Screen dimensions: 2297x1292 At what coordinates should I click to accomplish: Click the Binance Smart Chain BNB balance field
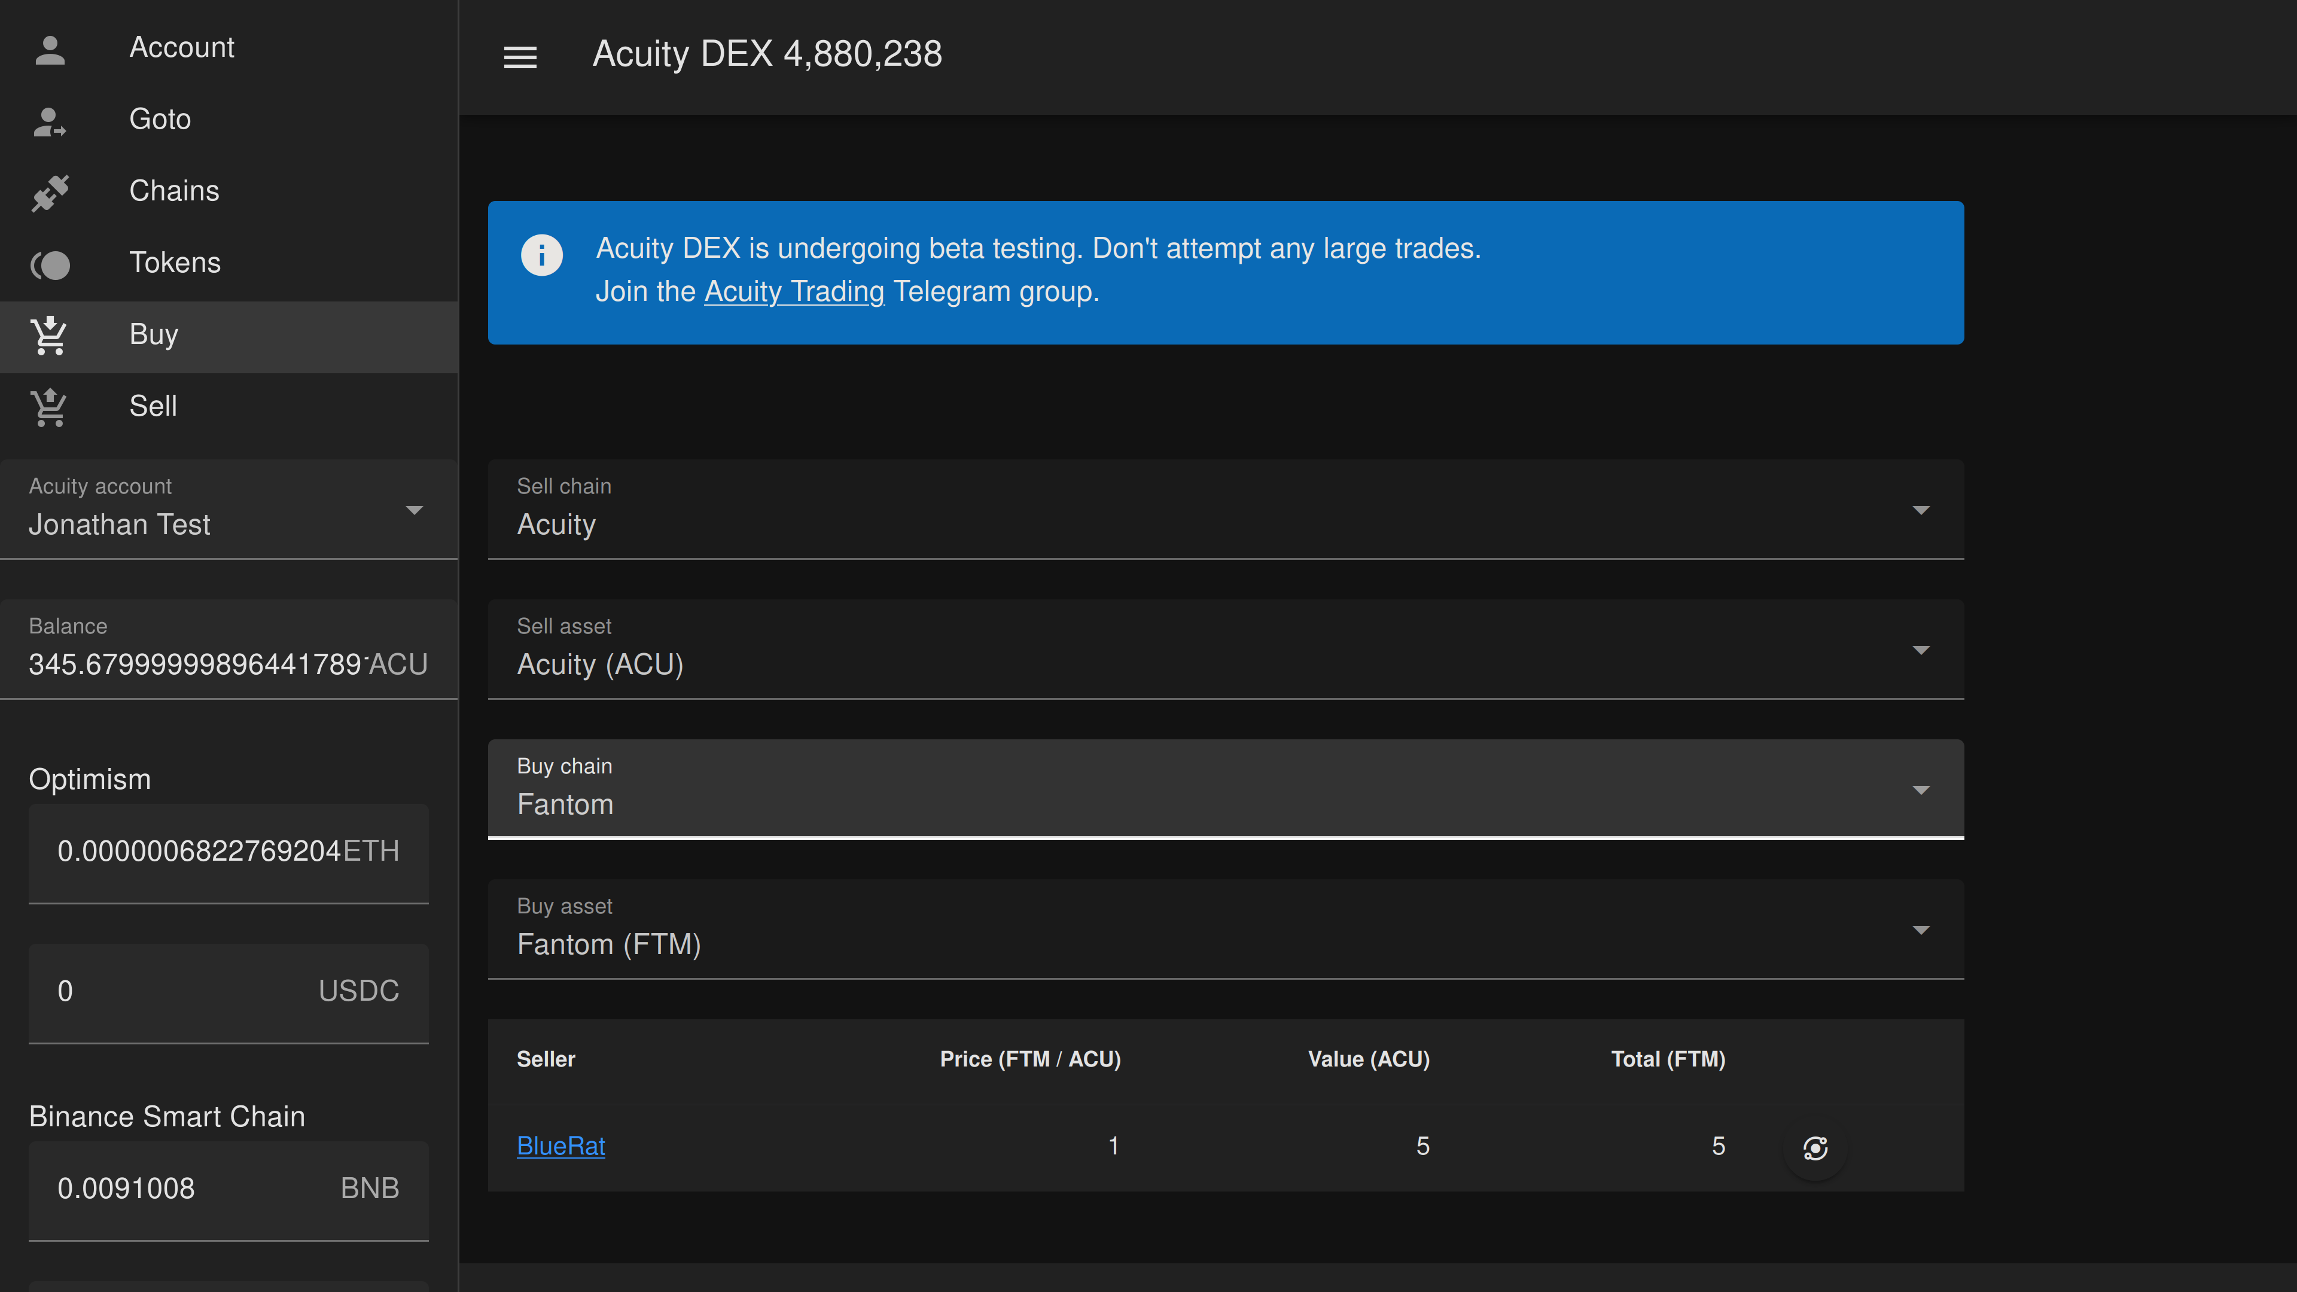click(x=229, y=1192)
